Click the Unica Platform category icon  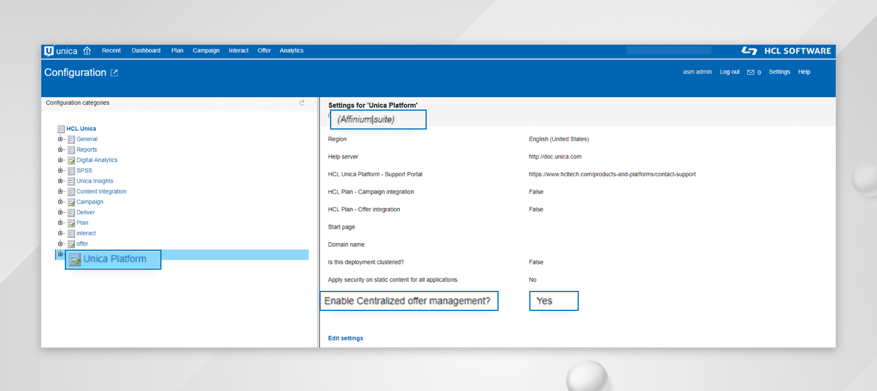tap(74, 259)
